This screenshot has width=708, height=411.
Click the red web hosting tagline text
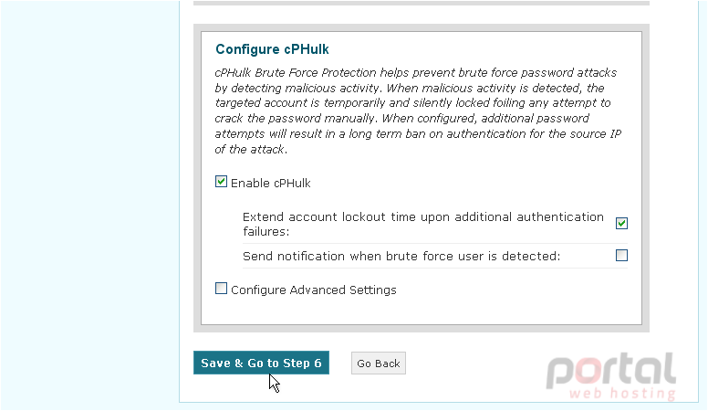622,393
